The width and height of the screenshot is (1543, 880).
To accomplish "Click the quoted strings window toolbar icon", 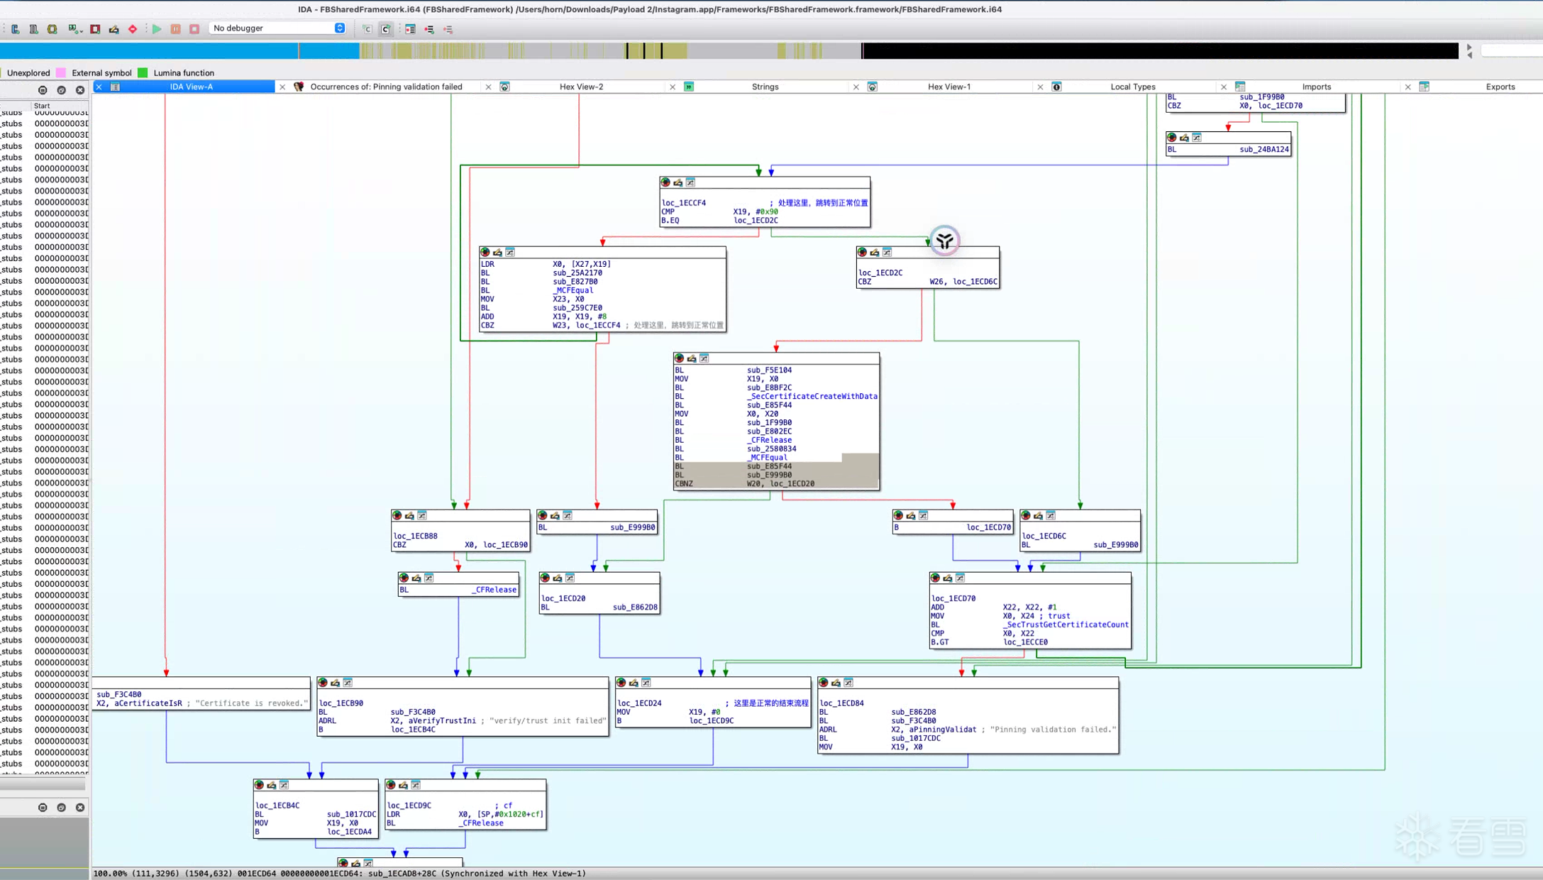I will click(72, 29).
